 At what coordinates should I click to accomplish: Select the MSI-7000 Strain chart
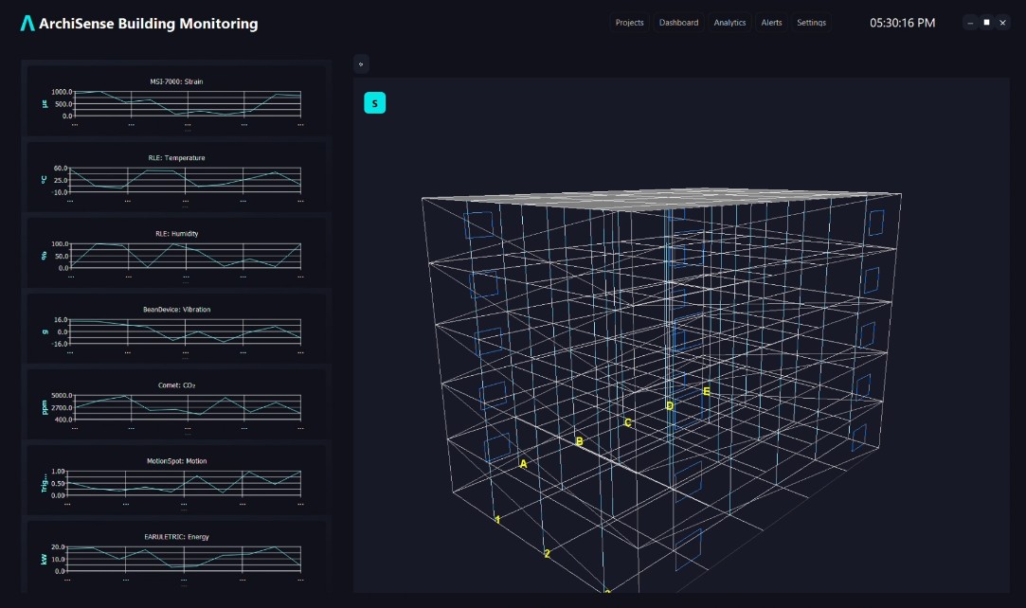pyautogui.click(x=176, y=100)
